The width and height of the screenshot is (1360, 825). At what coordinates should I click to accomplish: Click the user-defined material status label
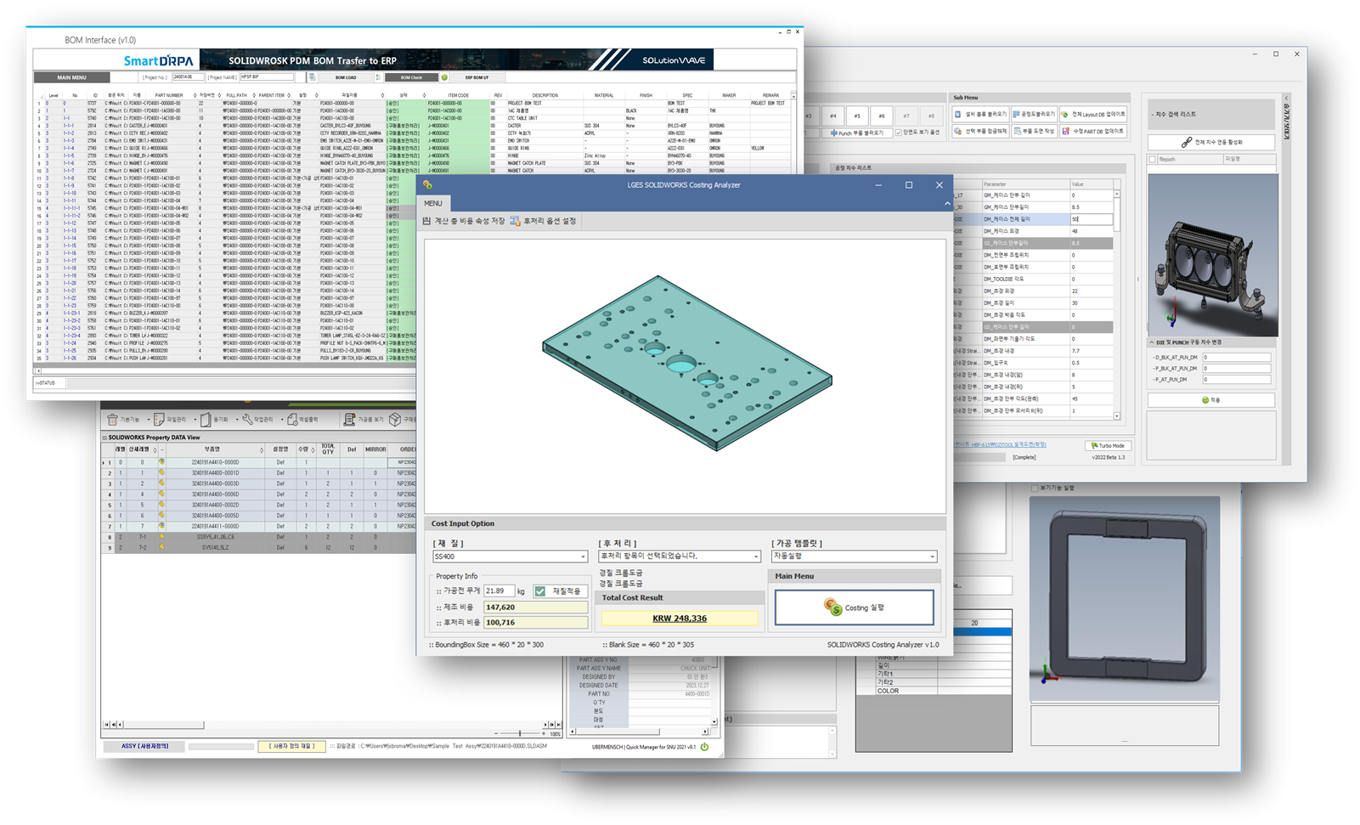(291, 747)
